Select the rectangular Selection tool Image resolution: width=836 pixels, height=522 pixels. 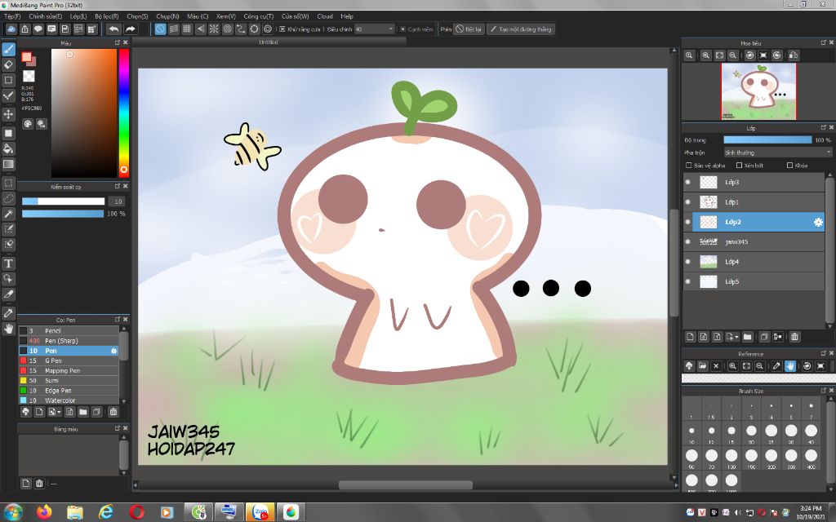8,184
